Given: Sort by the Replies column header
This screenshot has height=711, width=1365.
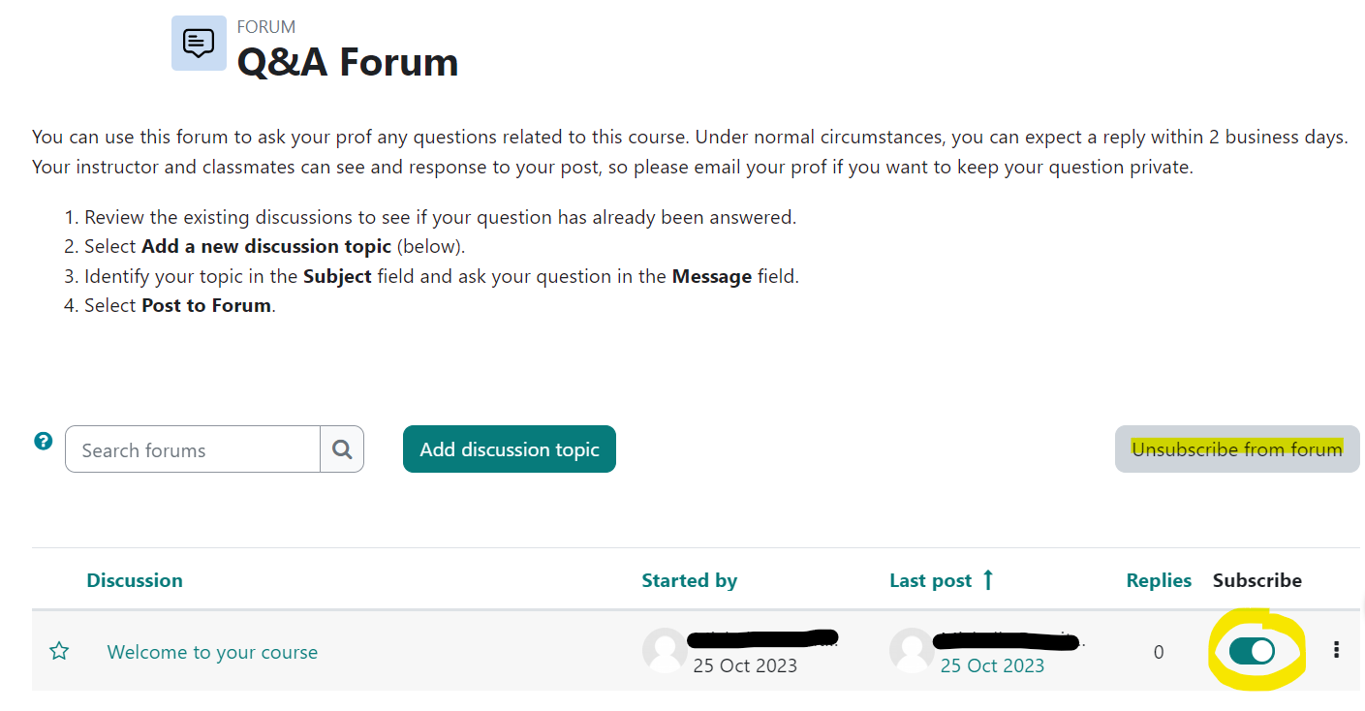Looking at the screenshot, I should (1159, 580).
